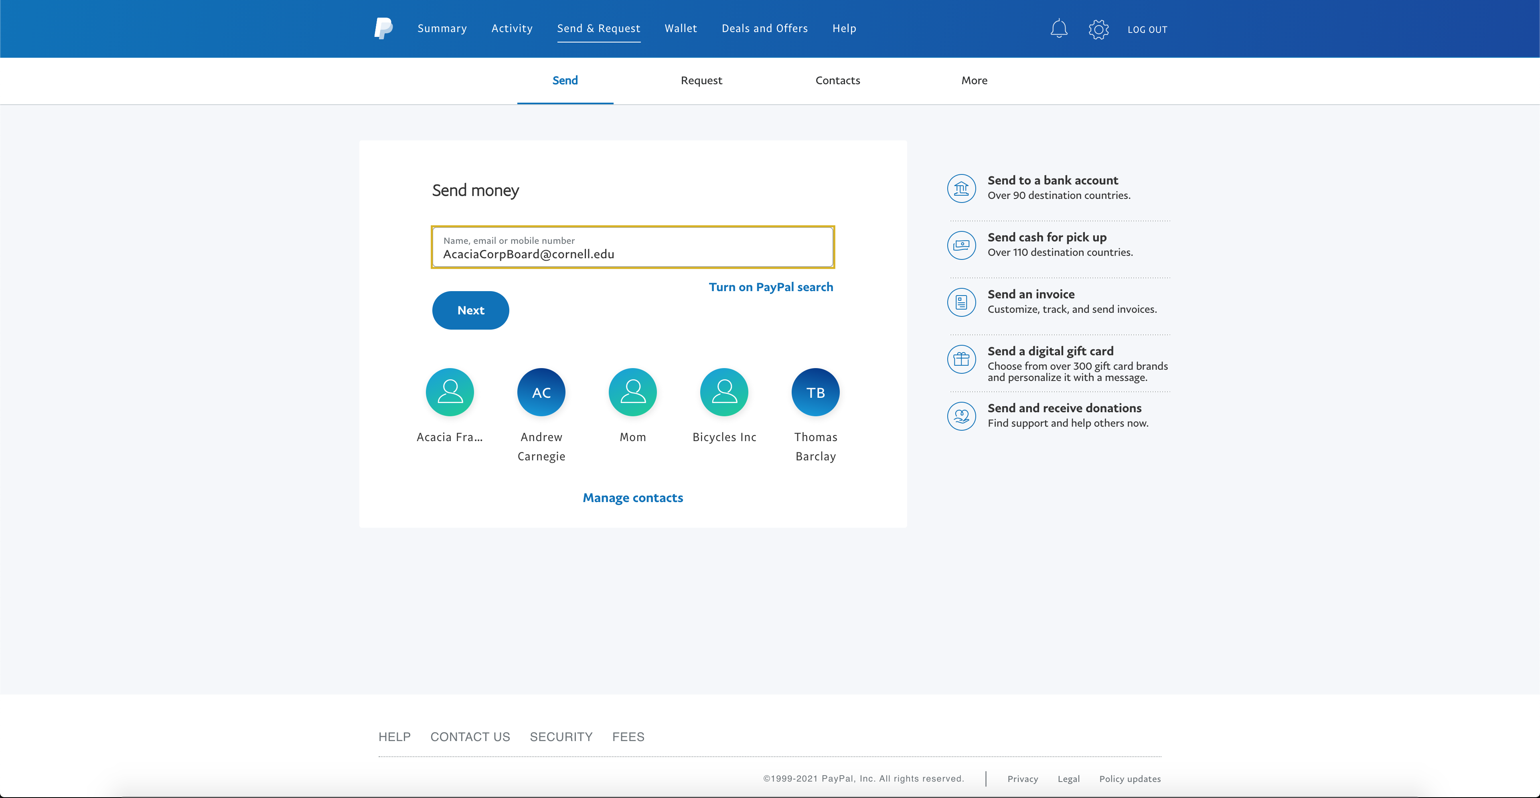Open the Activity menu item
This screenshot has height=798, width=1540.
(512, 28)
